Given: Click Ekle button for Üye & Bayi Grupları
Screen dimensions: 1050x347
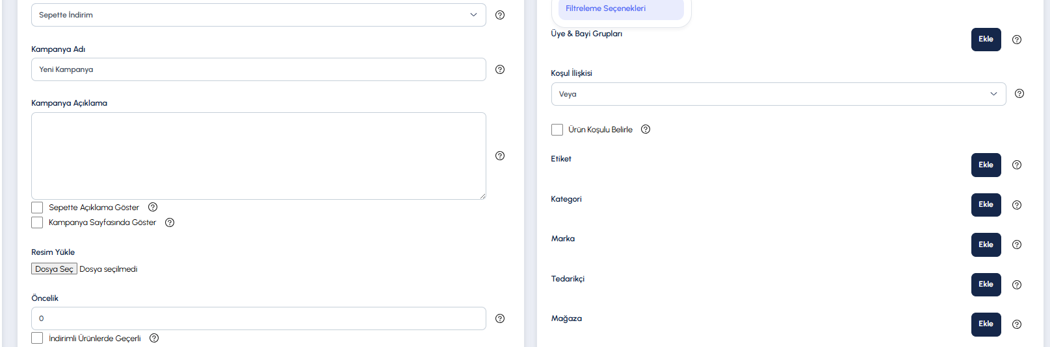Looking at the screenshot, I should [986, 40].
